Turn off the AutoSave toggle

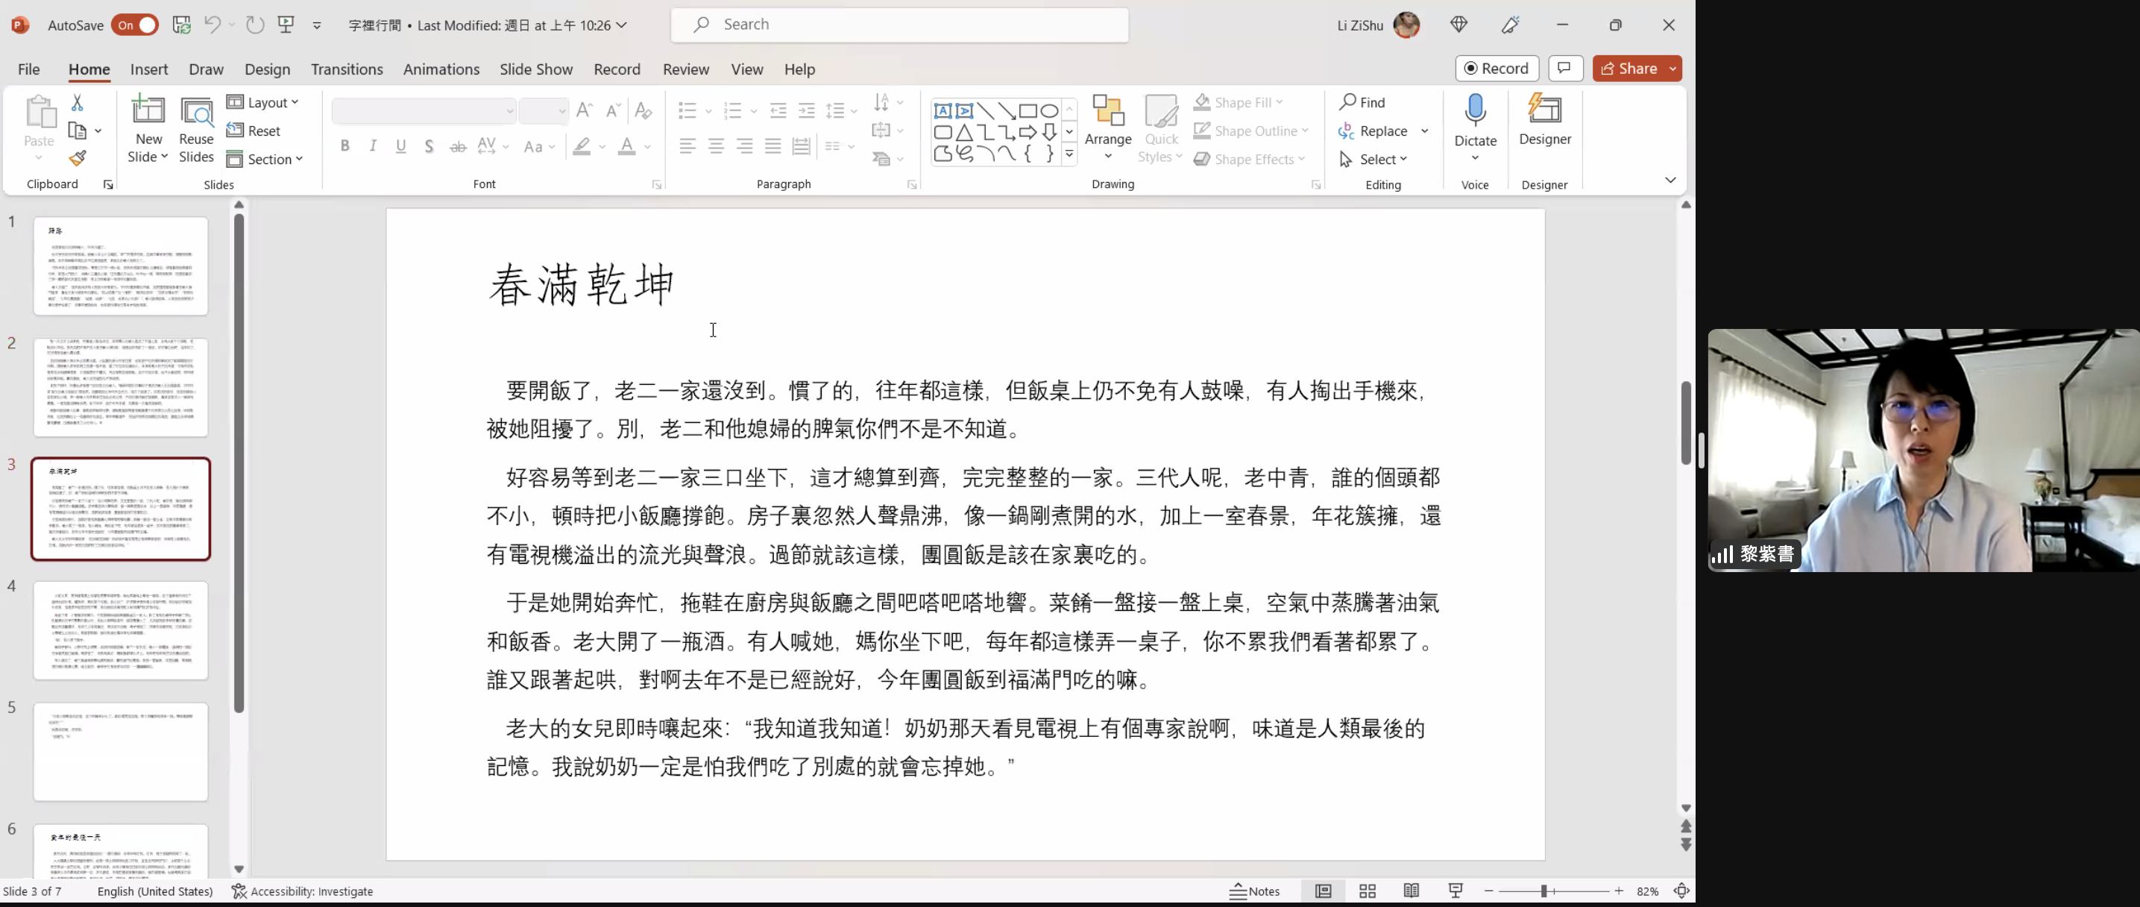[136, 25]
